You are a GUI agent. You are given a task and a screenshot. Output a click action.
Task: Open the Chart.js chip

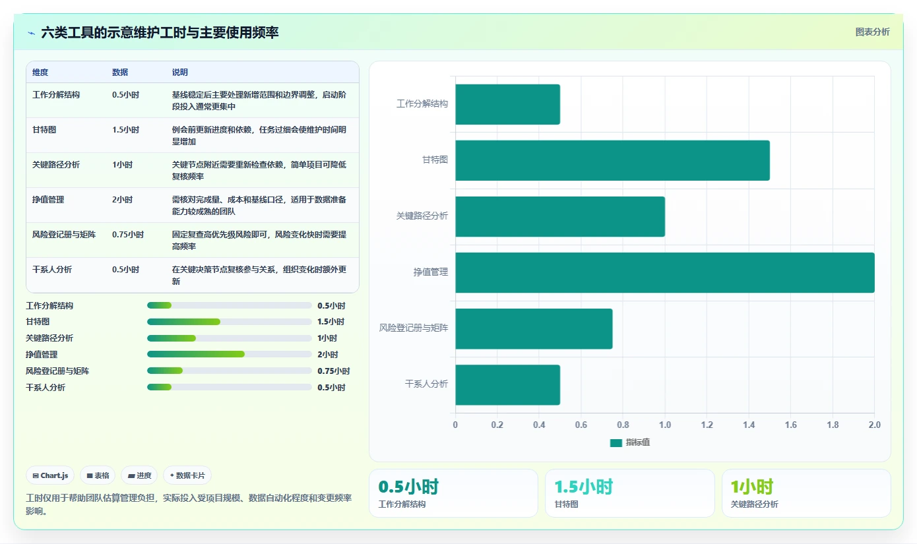tap(50, 475)
